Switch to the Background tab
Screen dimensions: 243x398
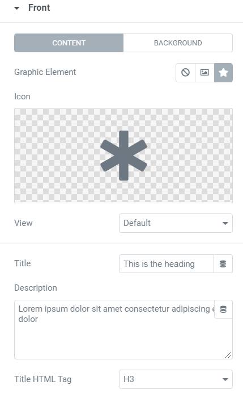click(x=178, y=43)
